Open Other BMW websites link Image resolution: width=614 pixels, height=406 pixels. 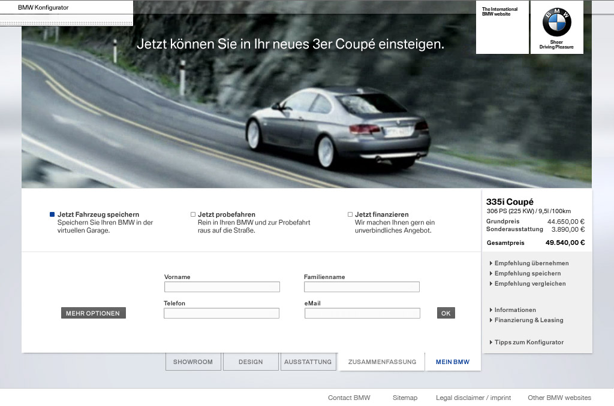coord(559,398)
